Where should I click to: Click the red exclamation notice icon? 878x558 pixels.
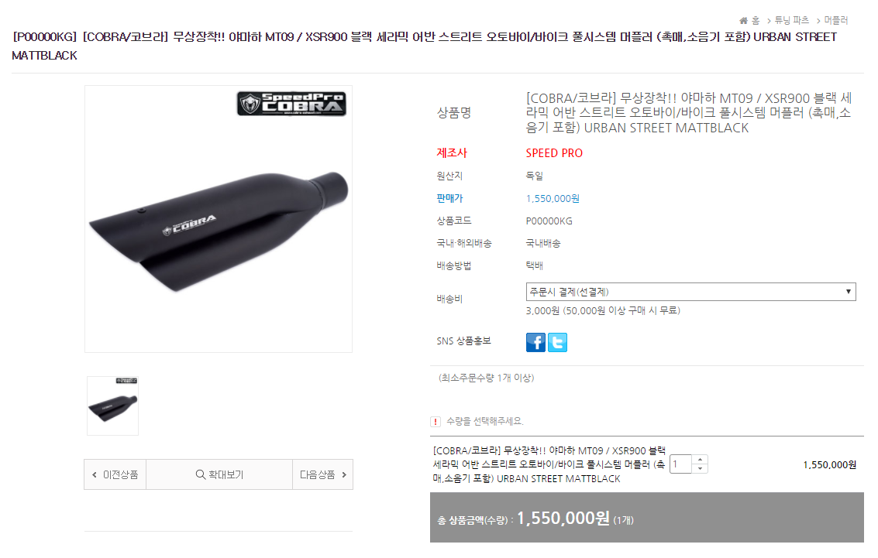pos(436,422)
